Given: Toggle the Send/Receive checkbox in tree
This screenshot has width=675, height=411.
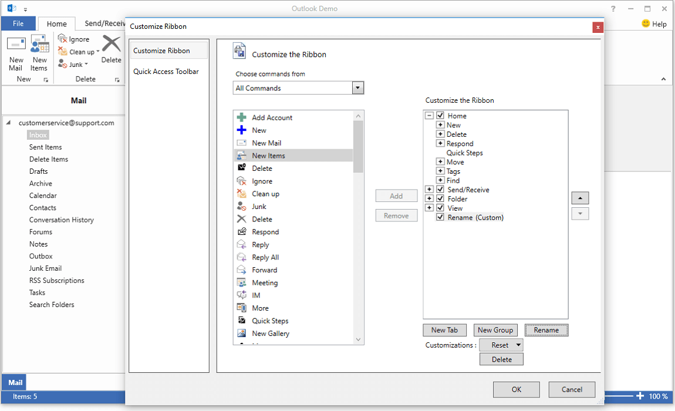Looking at the screenshot, I should point(440,190).
